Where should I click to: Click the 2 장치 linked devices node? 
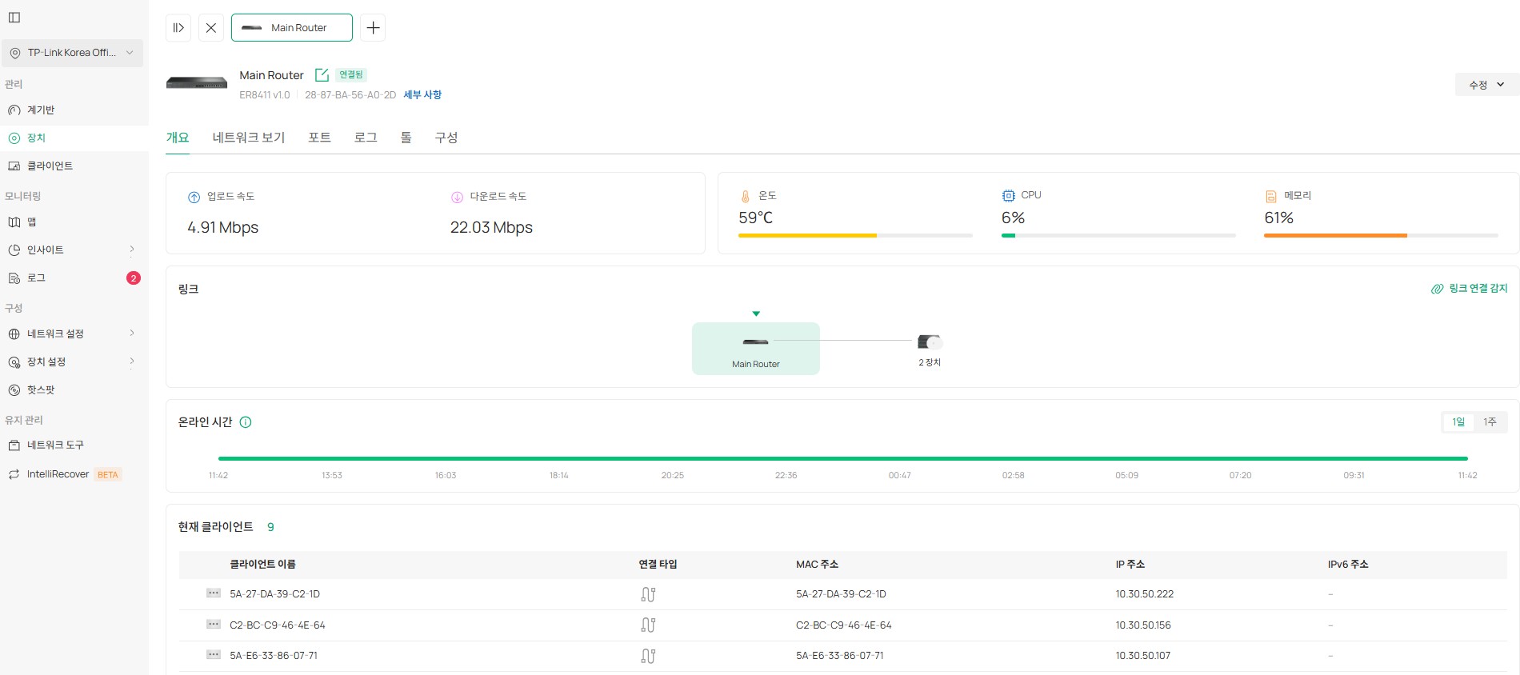tap(930, 349)
